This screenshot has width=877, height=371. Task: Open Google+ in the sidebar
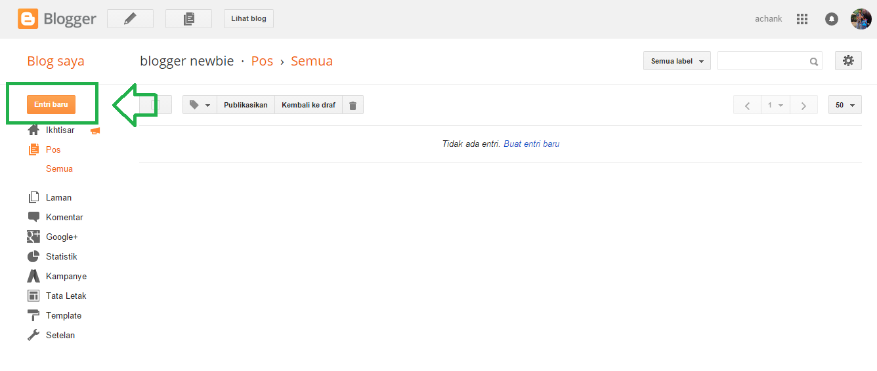(62, 237)
